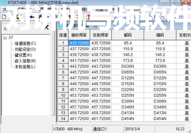Select channel 6 receive frequency 445.72500
Screen dimensions: 191x133
(79, 72)
